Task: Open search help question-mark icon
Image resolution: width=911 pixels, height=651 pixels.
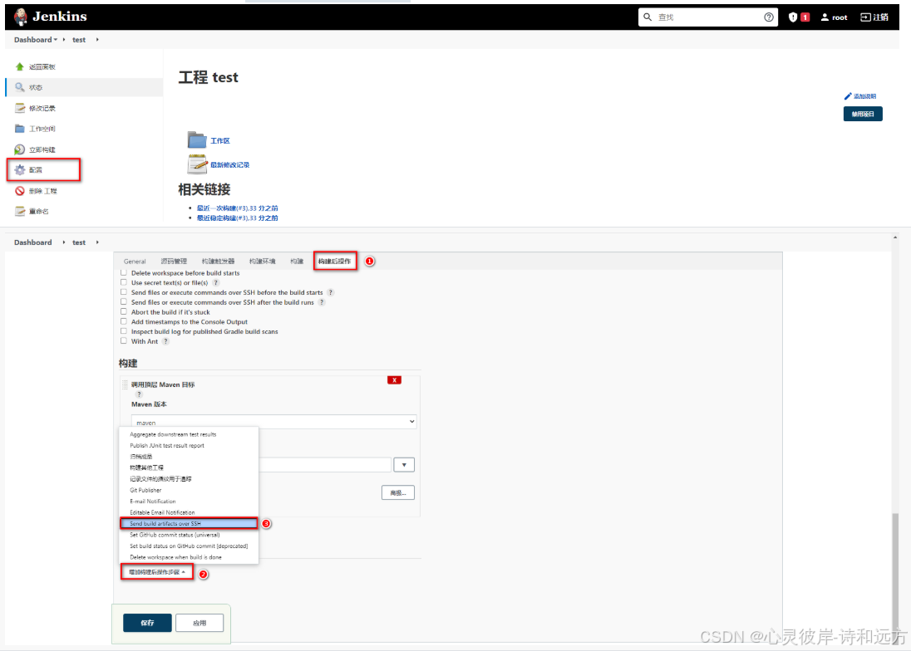Action: 769,17
